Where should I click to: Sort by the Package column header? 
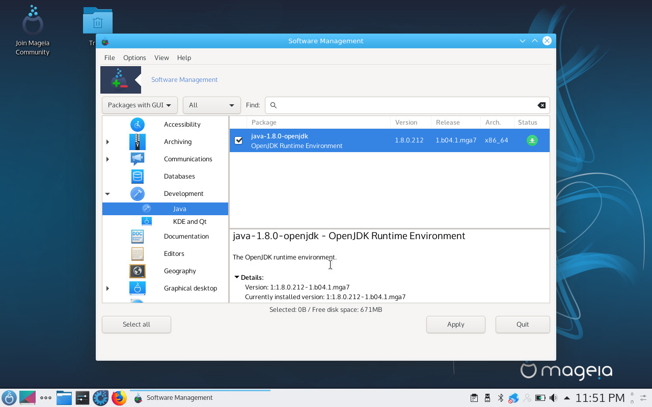coord(319,123)
